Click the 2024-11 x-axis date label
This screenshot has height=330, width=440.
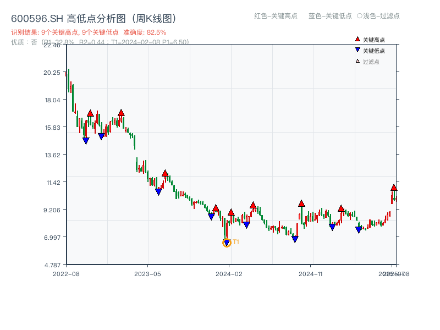(x=311, y=273)
